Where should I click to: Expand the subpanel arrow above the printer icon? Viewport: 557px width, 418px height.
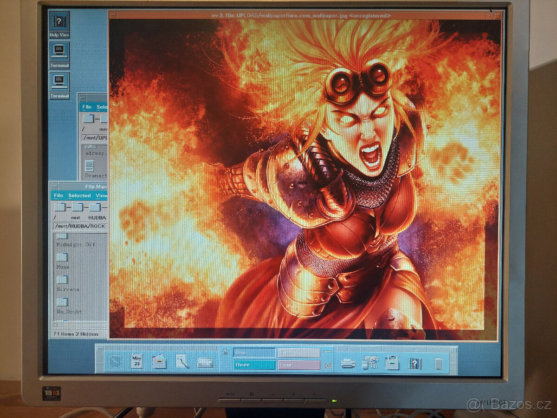tap(348, 348)
